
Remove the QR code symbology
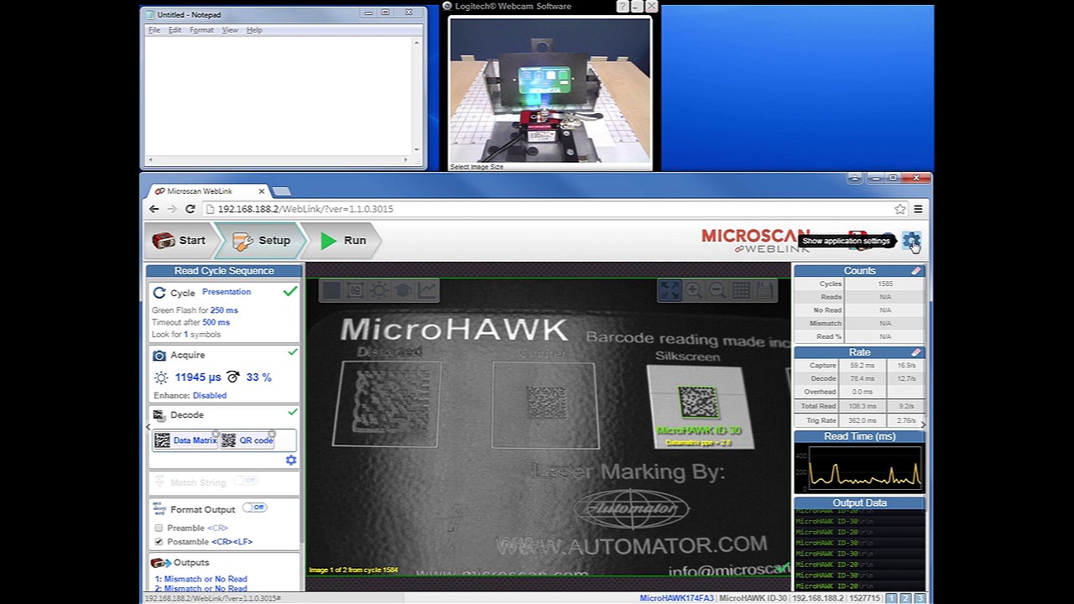(272, 435)
